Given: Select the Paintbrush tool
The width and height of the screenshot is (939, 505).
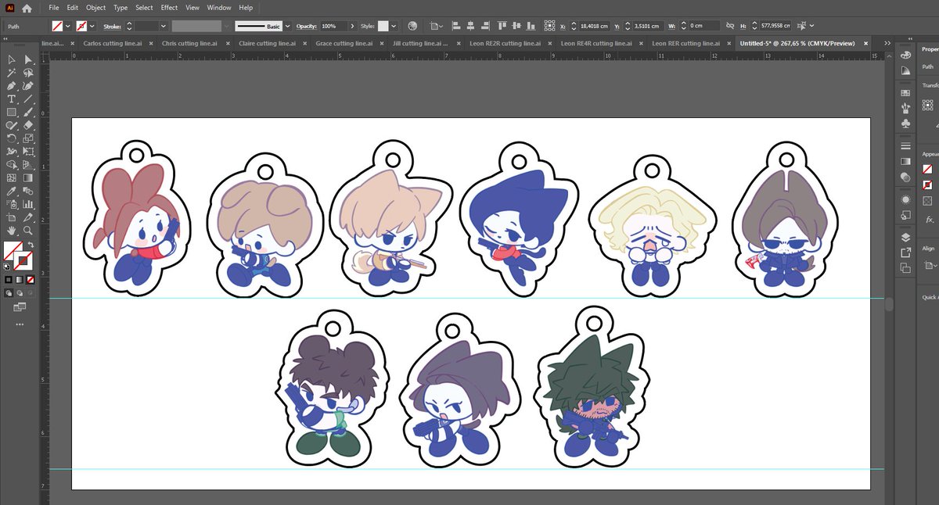Looking at the screenshot, I should click(28, 113).
